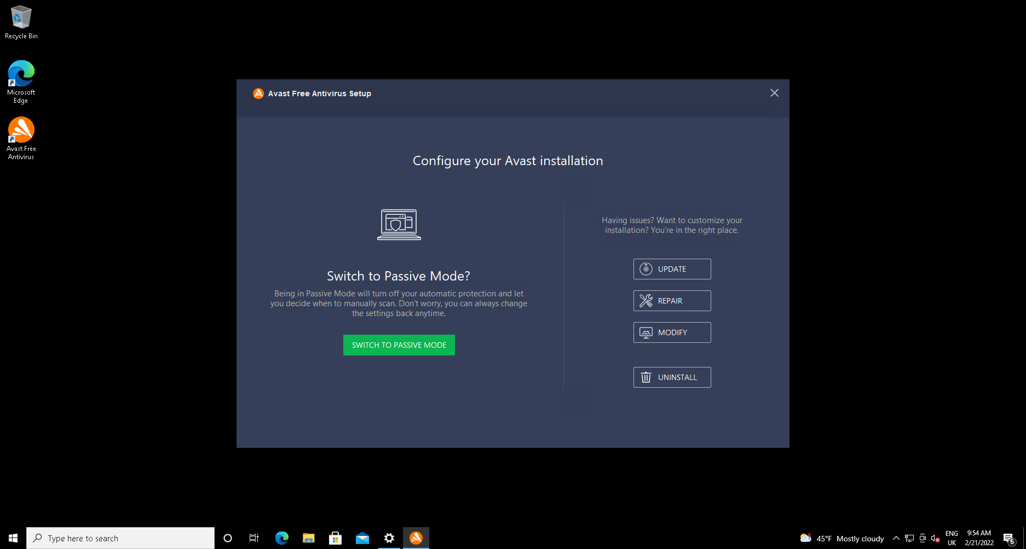Open the weather widget showing 45°F
The height and width of the screenshot is (549, 1026).
[x=842, y=538]
